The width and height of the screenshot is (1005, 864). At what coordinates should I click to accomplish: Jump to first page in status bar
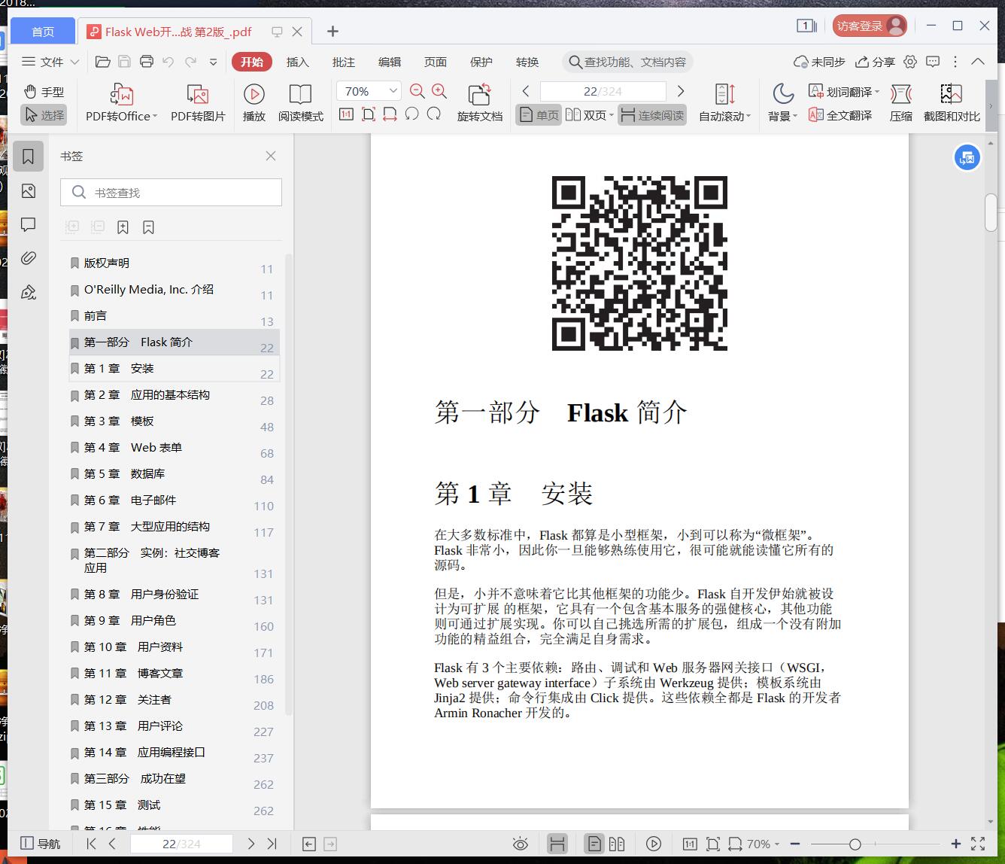91,844
